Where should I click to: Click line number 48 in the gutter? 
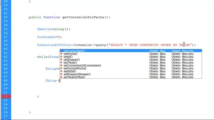[x=5, y=81]
